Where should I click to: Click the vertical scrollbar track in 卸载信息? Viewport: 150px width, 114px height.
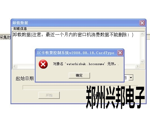tap(142, 48)
